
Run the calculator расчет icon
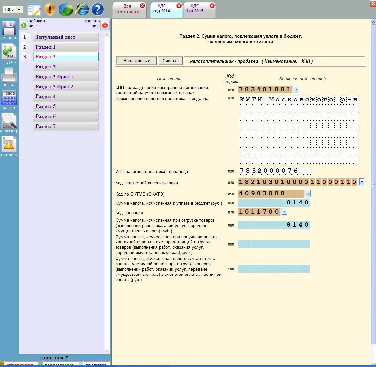(9, 98)
